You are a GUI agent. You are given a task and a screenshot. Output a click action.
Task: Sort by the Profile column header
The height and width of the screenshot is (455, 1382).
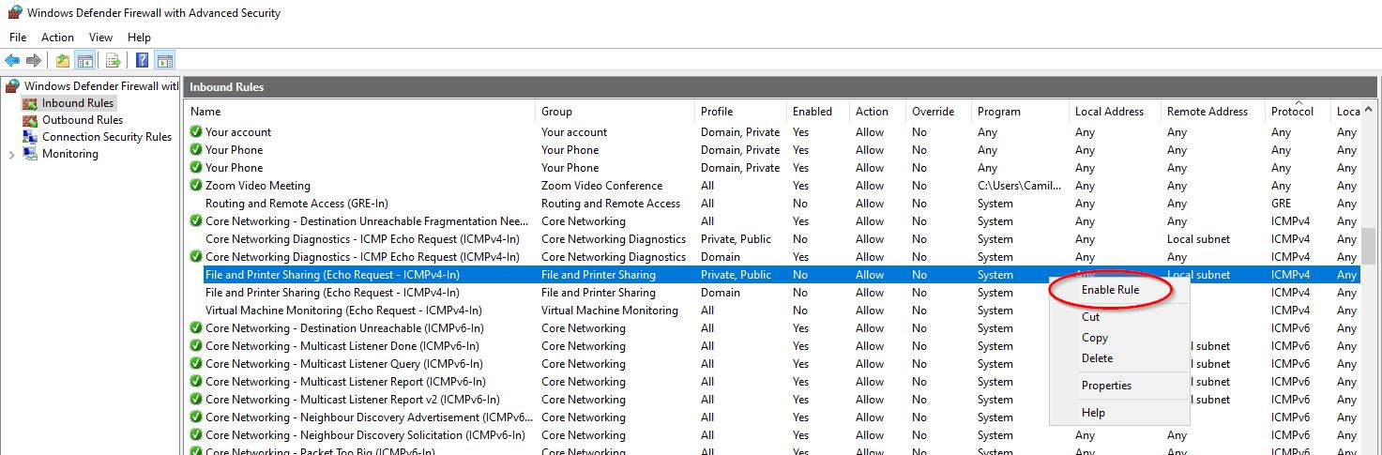point(740,112)
